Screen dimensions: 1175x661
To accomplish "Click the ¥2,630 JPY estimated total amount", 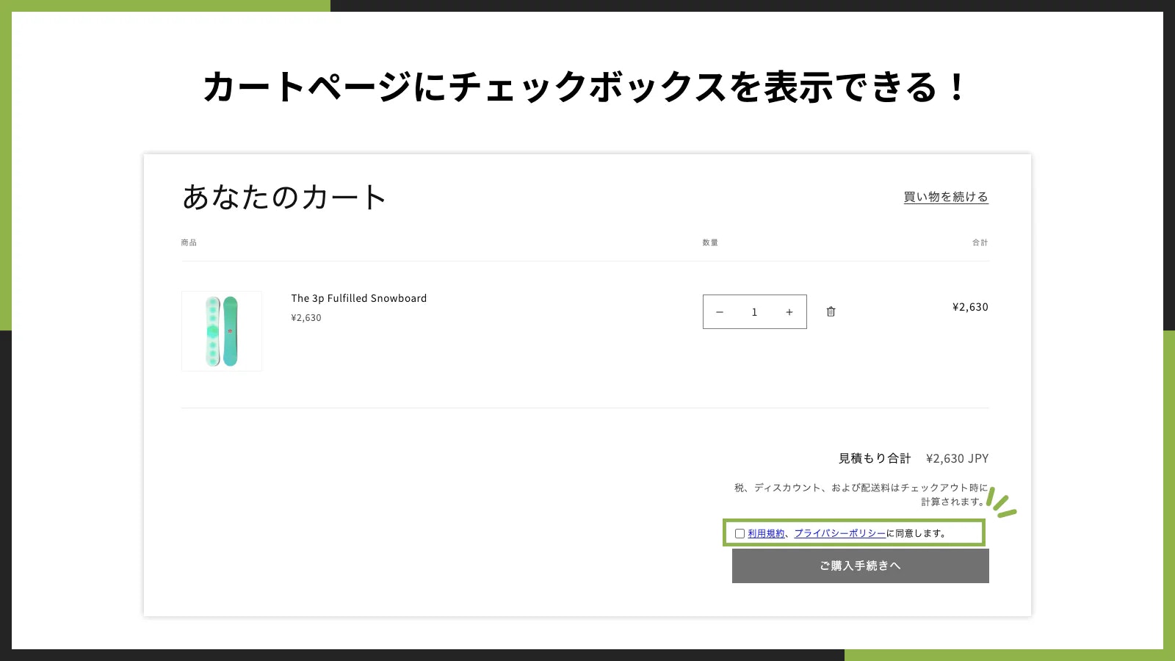I will pos(957,458).
